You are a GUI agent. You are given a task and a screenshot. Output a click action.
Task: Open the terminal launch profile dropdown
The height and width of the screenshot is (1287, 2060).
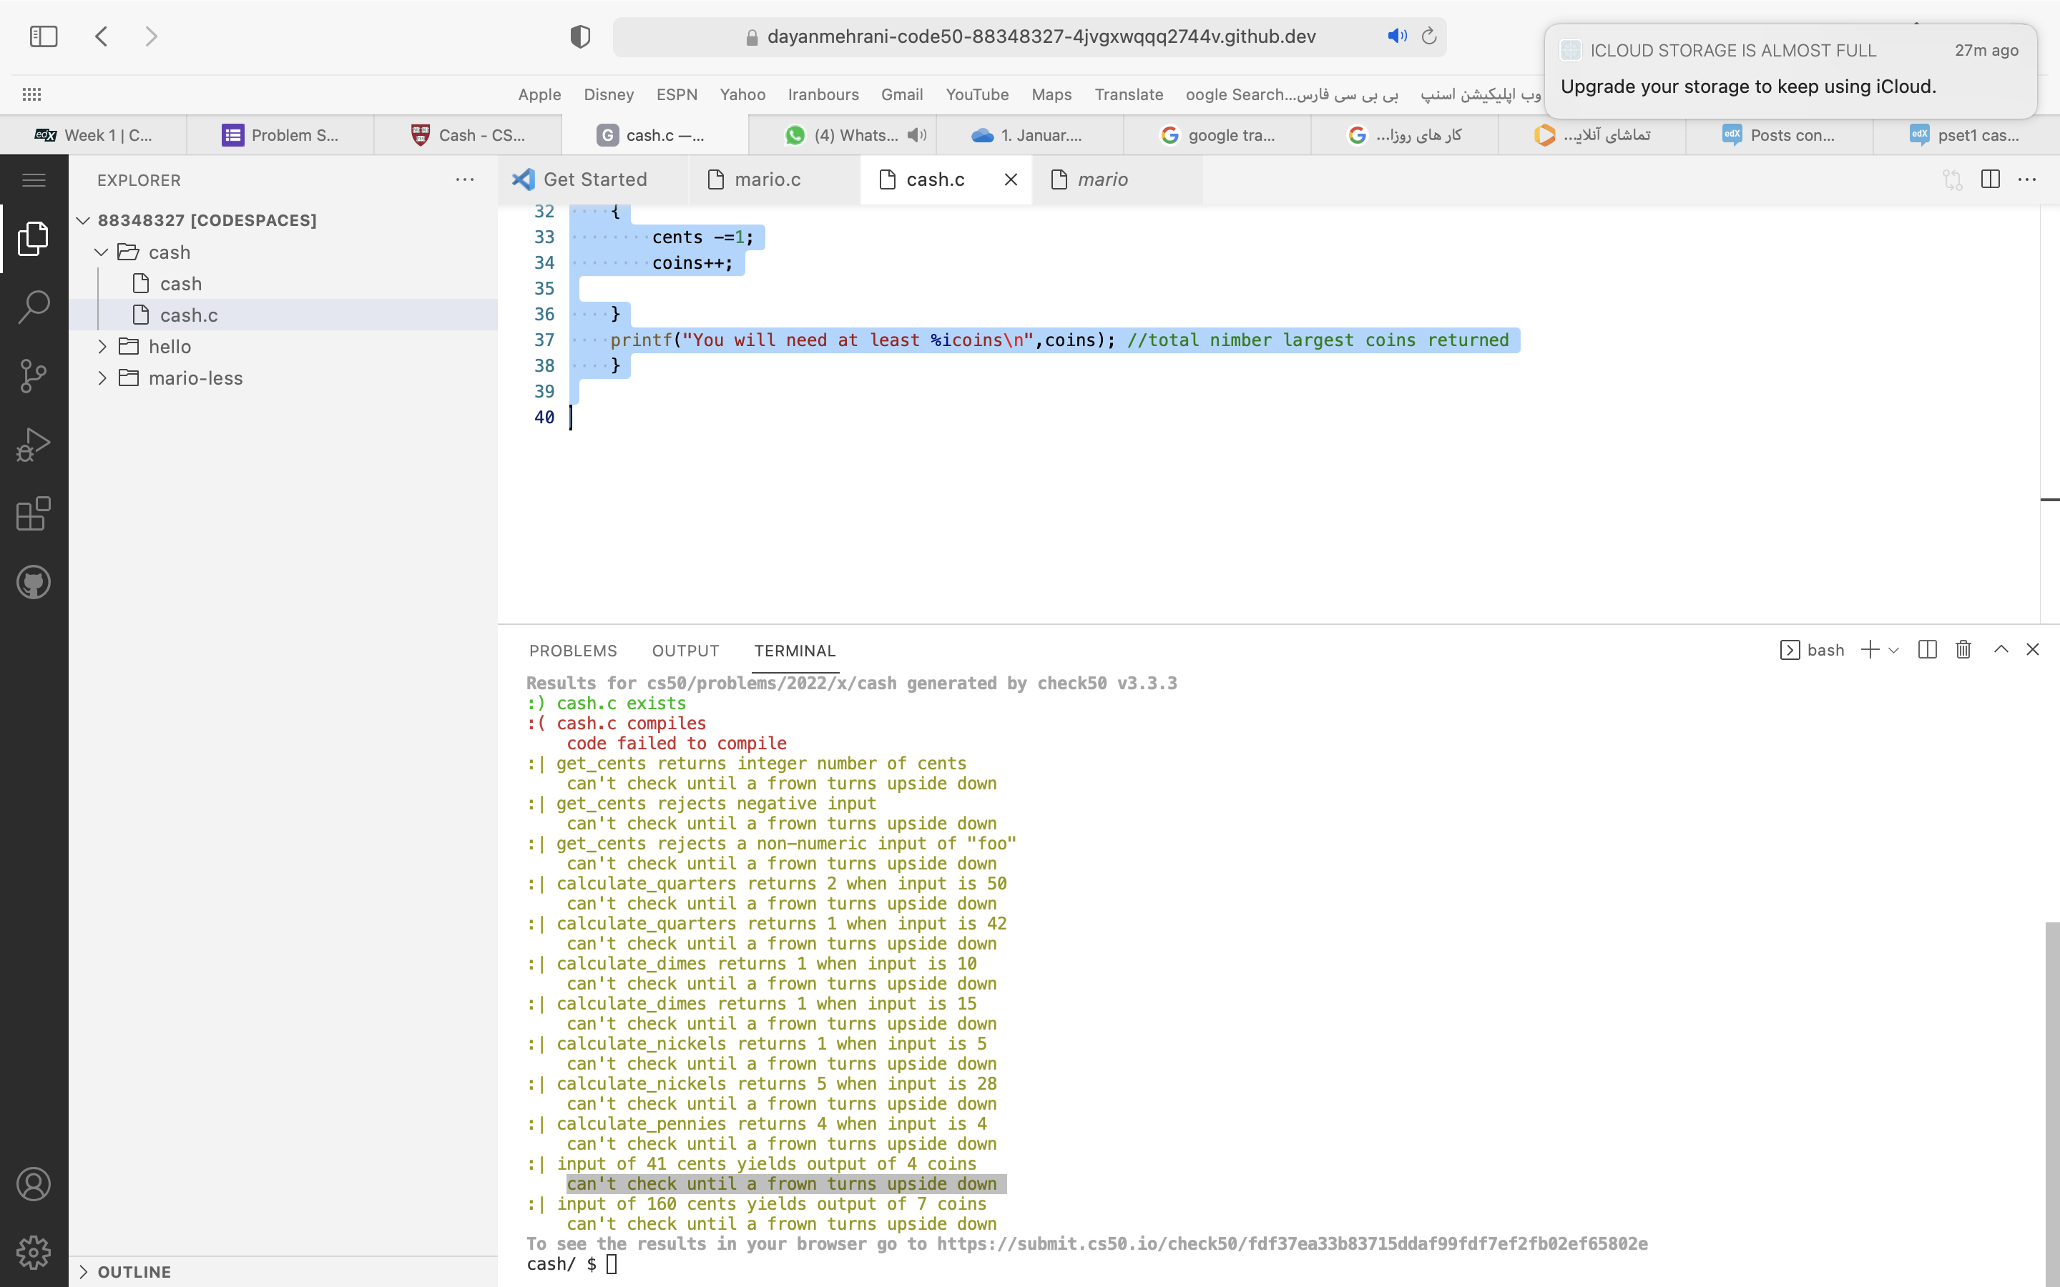1893,651
